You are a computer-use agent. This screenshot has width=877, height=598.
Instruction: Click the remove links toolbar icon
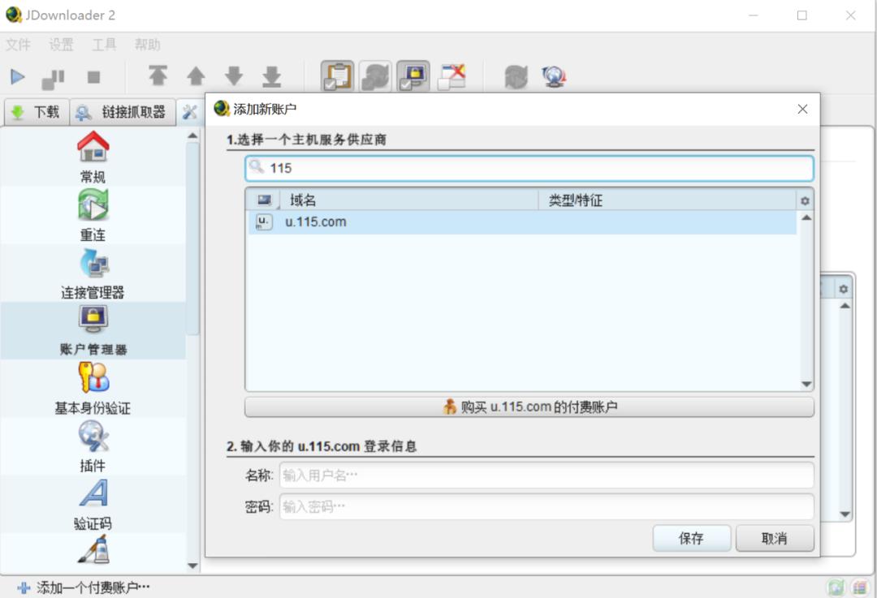tap(452, 76)
